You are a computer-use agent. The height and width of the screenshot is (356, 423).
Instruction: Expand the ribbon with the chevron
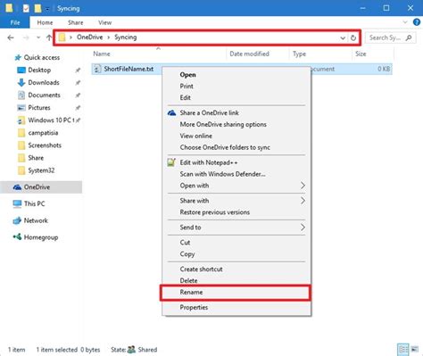pyautogui.click(x=405, y=22)
